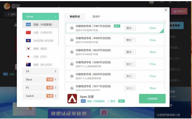
Task: Expand the Xbox platform section
Action: [40, 79]
